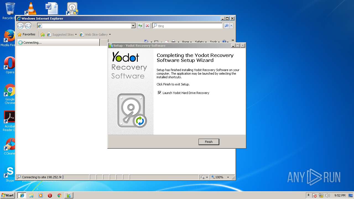The height and width of the screenshot is (199, 354).
Task: Click the Yodot Setup taskbar button
Action: pos(69,195)
